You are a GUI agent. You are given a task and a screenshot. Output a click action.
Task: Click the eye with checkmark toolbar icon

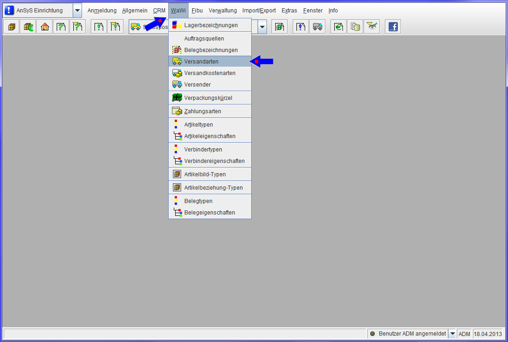pyautogui.click(x=372, y=27)
